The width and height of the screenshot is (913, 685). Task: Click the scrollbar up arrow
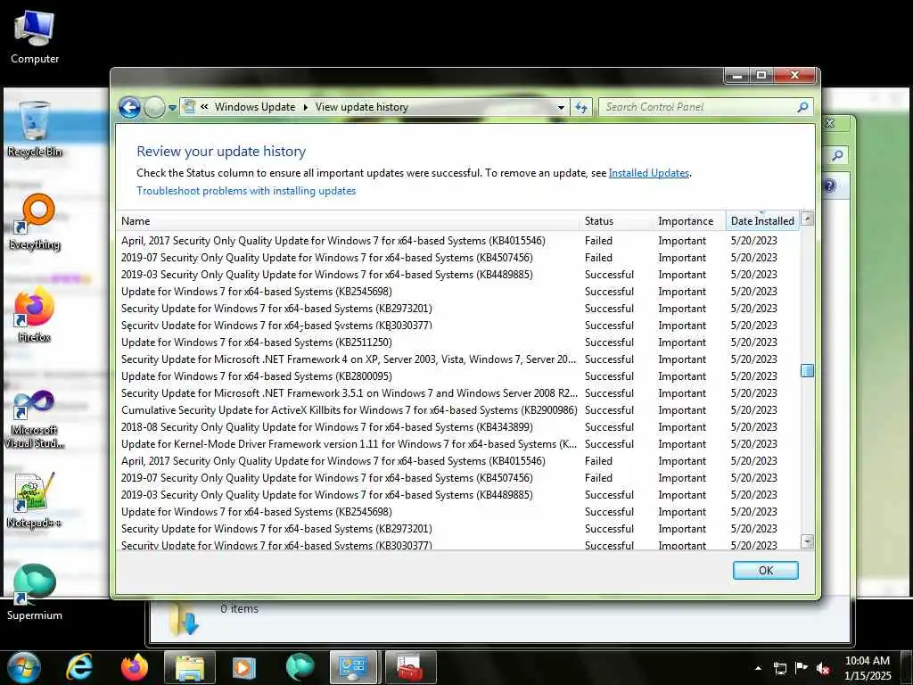pyautogui.click(x=807, y=219)
